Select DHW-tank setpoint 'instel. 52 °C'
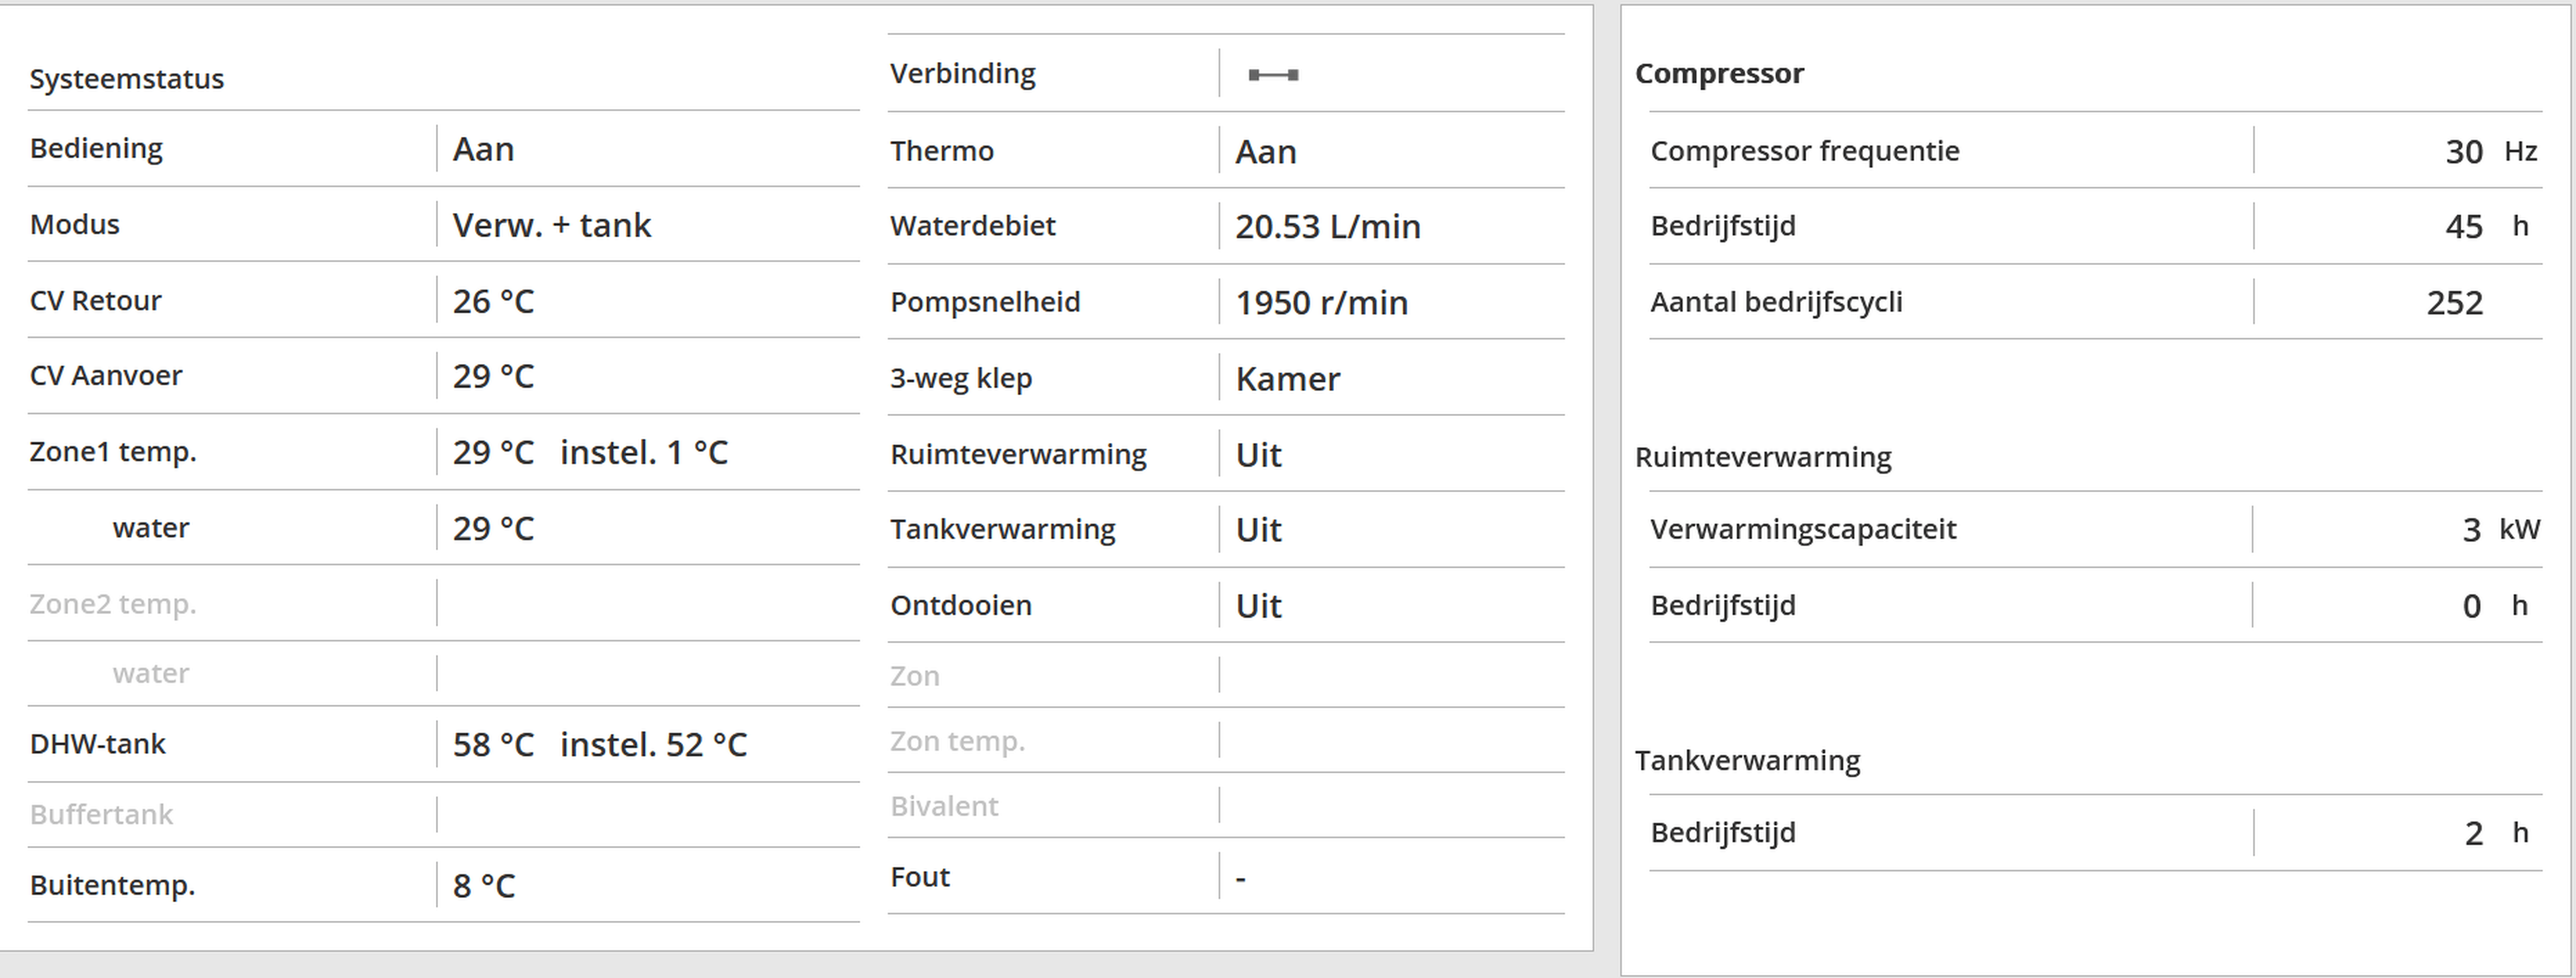Image resolution: width=2576 pixels, height=978 pixels. (x=653, y=744)
